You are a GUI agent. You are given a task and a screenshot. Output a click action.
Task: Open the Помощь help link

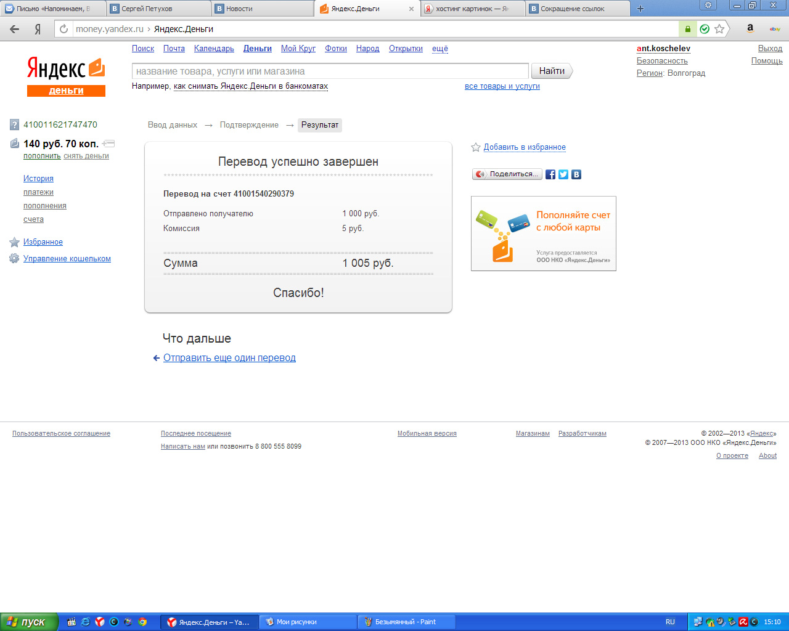(x=767, y=61)
